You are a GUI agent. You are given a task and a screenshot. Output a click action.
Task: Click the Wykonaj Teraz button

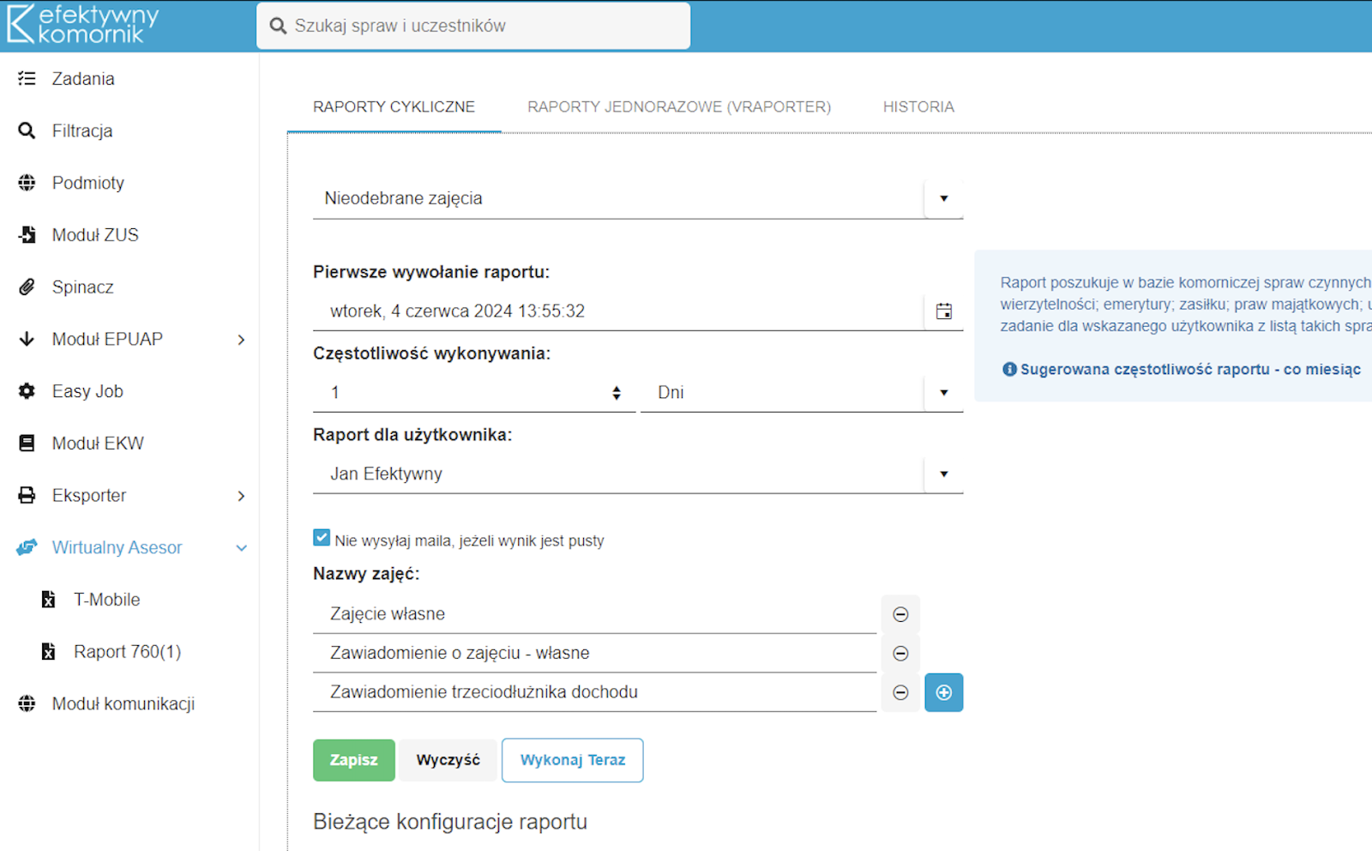(573, 760)
